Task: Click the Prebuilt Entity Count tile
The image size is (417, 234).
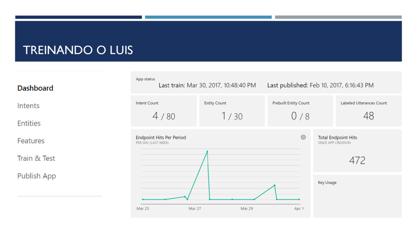Action: coord(300,111)
